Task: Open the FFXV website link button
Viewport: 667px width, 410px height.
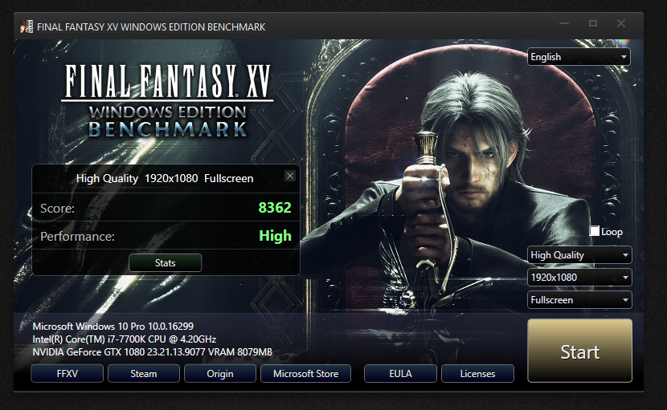Action: pos(68,373)
